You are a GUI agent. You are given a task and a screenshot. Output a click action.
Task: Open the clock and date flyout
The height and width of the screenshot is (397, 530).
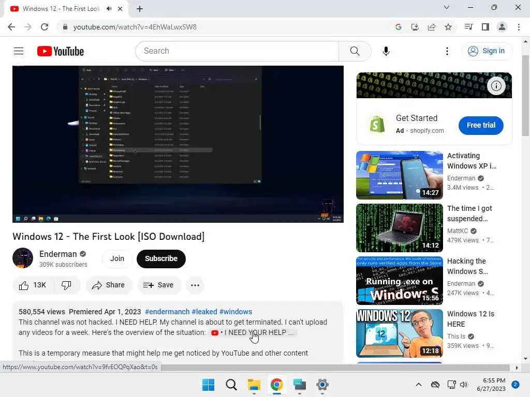[491, 385]
